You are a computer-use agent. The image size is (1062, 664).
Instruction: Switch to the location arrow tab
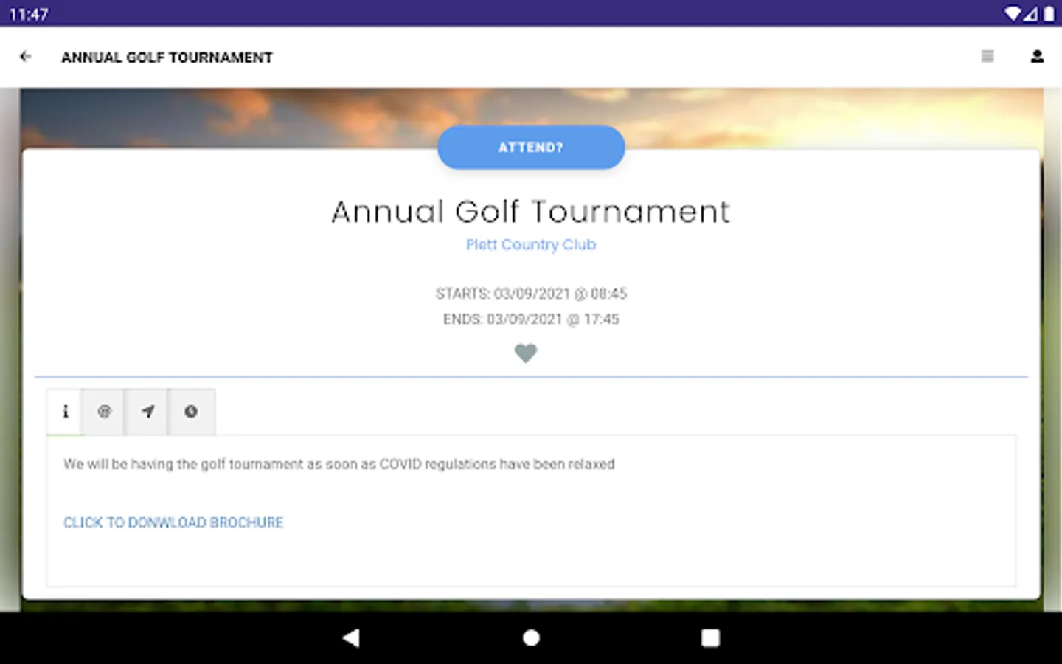tap(147, 412)
